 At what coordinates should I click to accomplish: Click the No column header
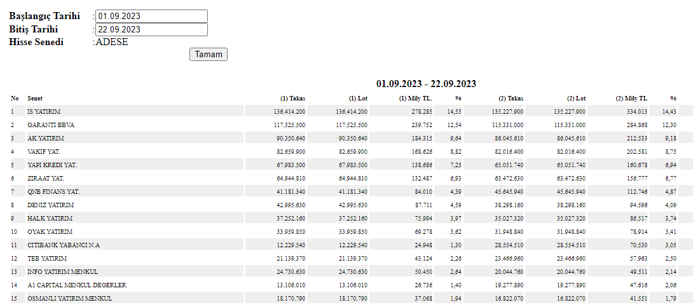point(15,99)
